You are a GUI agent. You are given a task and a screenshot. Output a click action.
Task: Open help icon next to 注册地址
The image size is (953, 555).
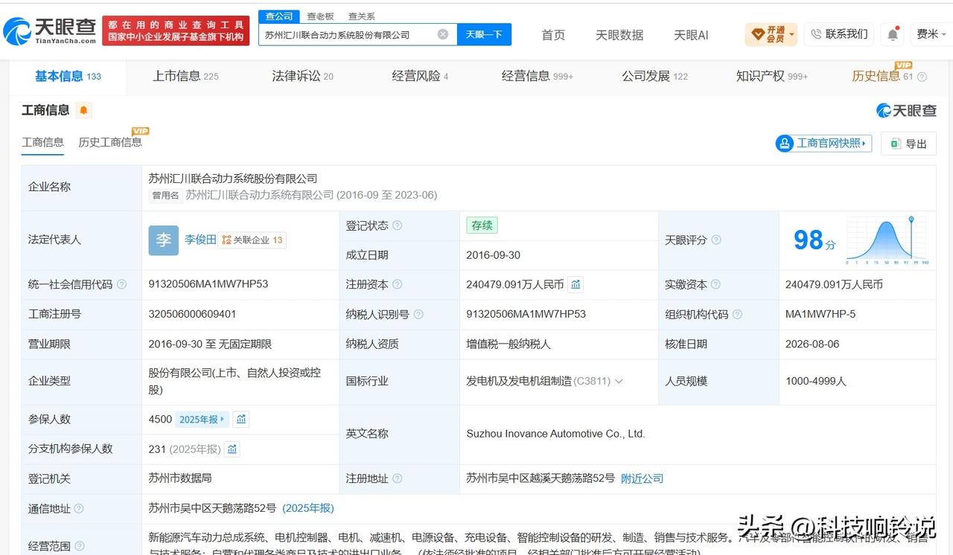click(x=397, y=478)
